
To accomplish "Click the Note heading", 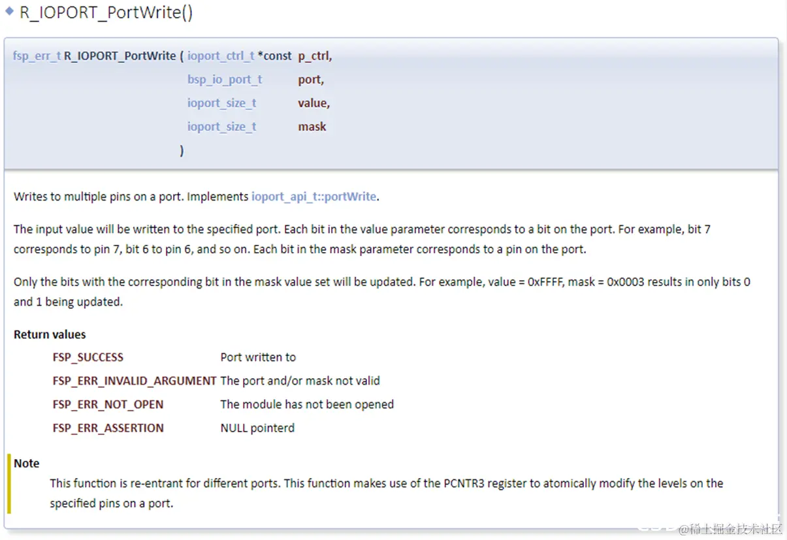I will click(27, 463).
